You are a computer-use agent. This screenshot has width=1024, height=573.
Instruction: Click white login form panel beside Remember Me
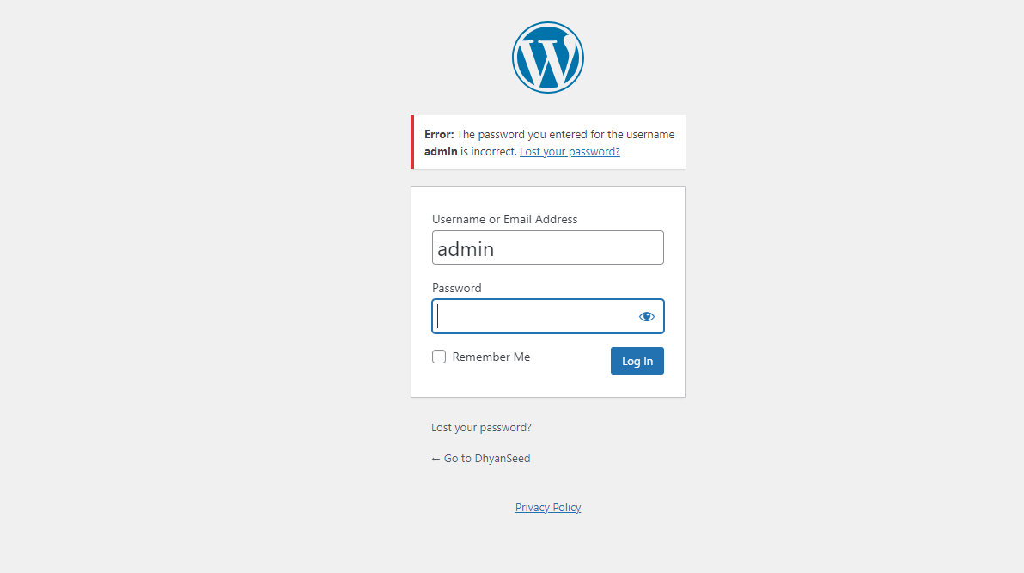(x=570, y=379)
